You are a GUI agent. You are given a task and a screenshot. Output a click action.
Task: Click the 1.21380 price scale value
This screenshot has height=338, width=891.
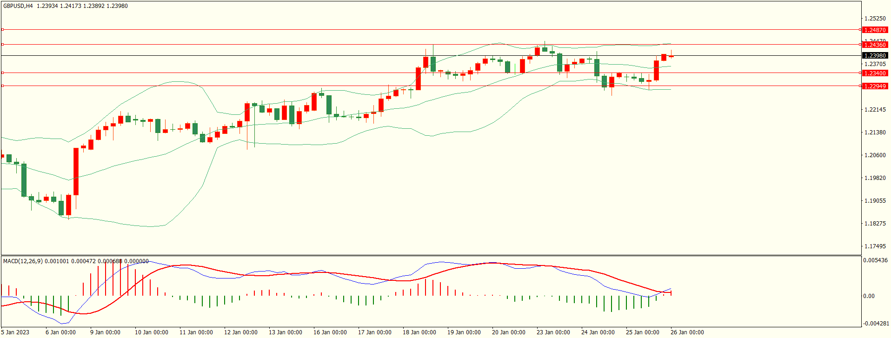[875, 133]
